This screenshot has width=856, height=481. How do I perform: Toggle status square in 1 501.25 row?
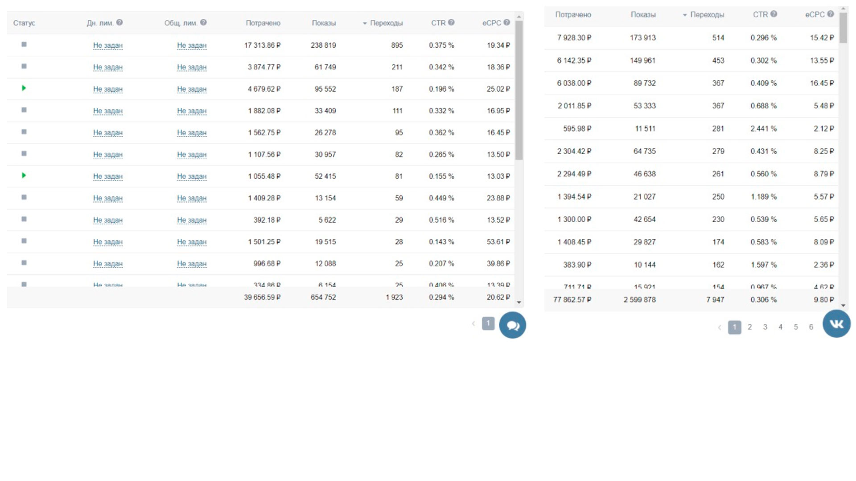pyautogui.click(x=24, y=241)
